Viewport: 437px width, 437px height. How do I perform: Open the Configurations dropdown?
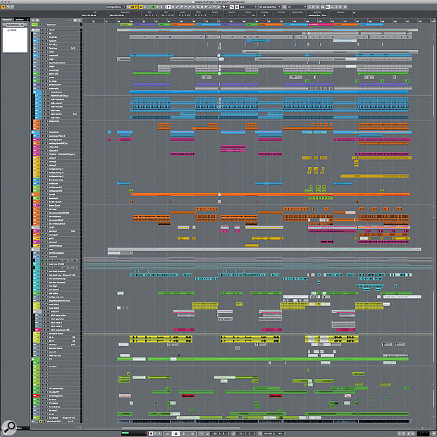[x=116, y=6]
